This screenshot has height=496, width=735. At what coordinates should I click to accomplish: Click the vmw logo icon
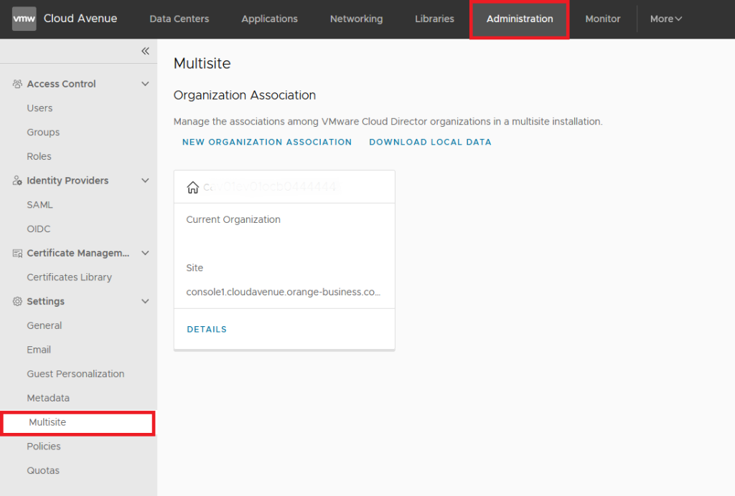point(24,19)
